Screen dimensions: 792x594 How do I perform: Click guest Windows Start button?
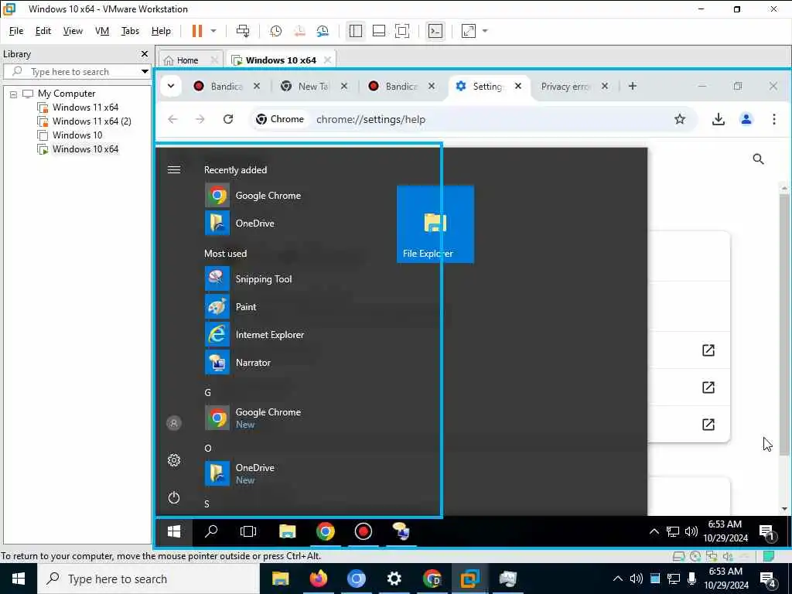tap(174, 531)
